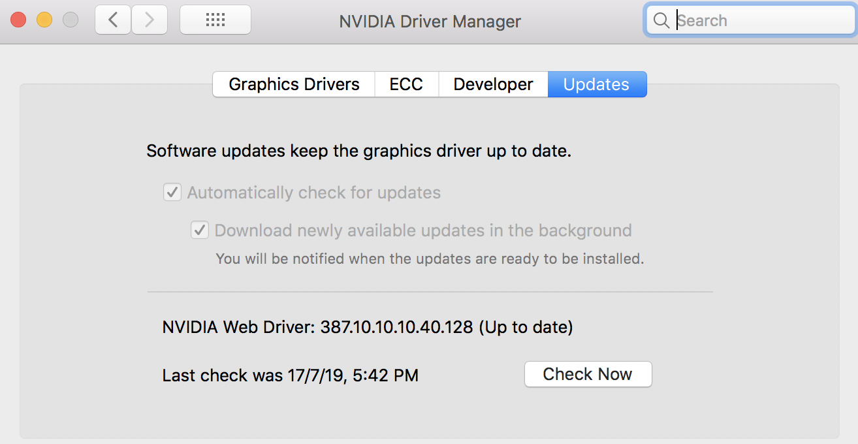Show all preferences grid icon
Screen dimensions: 858x444
[215, 20]
